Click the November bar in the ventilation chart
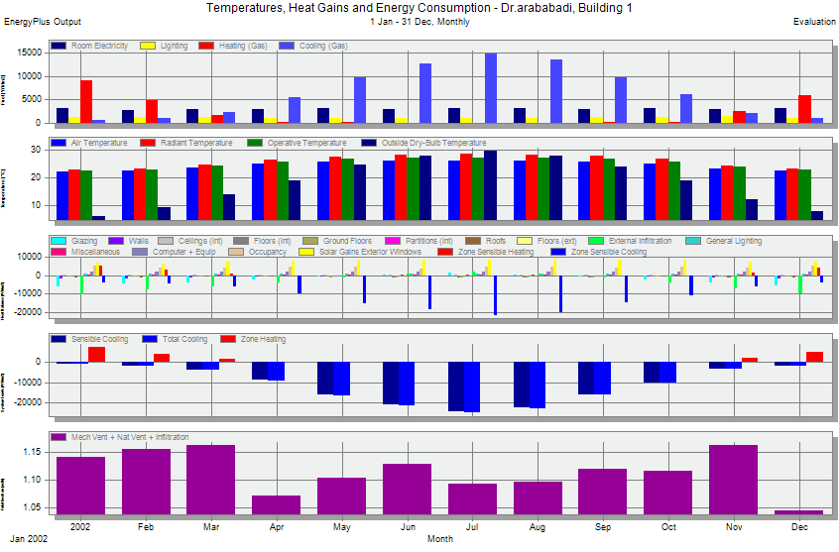 tap(734, 480)
